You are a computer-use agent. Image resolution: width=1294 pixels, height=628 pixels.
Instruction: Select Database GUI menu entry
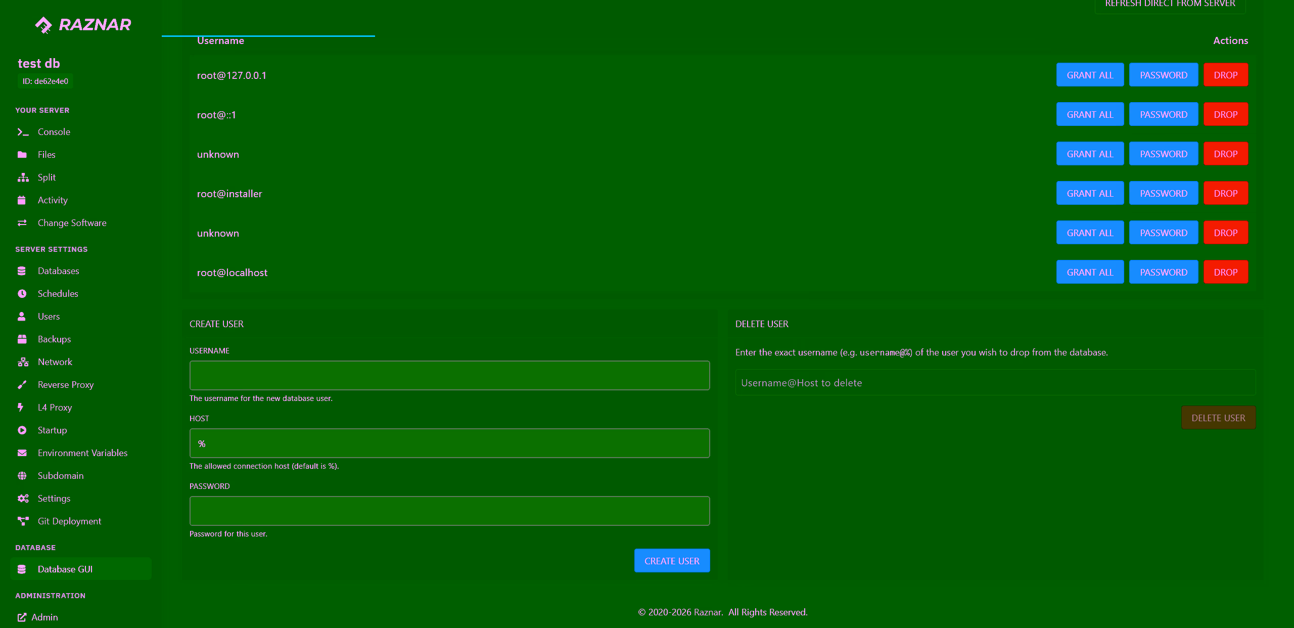[81, 569]
